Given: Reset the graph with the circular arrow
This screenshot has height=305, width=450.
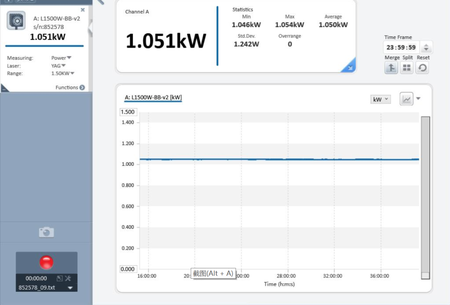Looking at the screenshot, I should [x=422, y=67].
